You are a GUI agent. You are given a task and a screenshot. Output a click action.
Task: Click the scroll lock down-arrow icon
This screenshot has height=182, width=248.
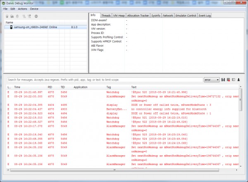tap(238, 80)
